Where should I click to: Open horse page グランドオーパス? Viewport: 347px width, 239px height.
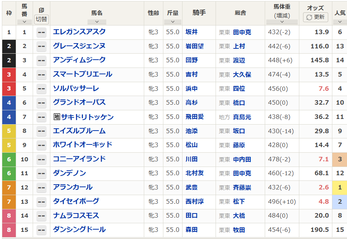(79, 102)
